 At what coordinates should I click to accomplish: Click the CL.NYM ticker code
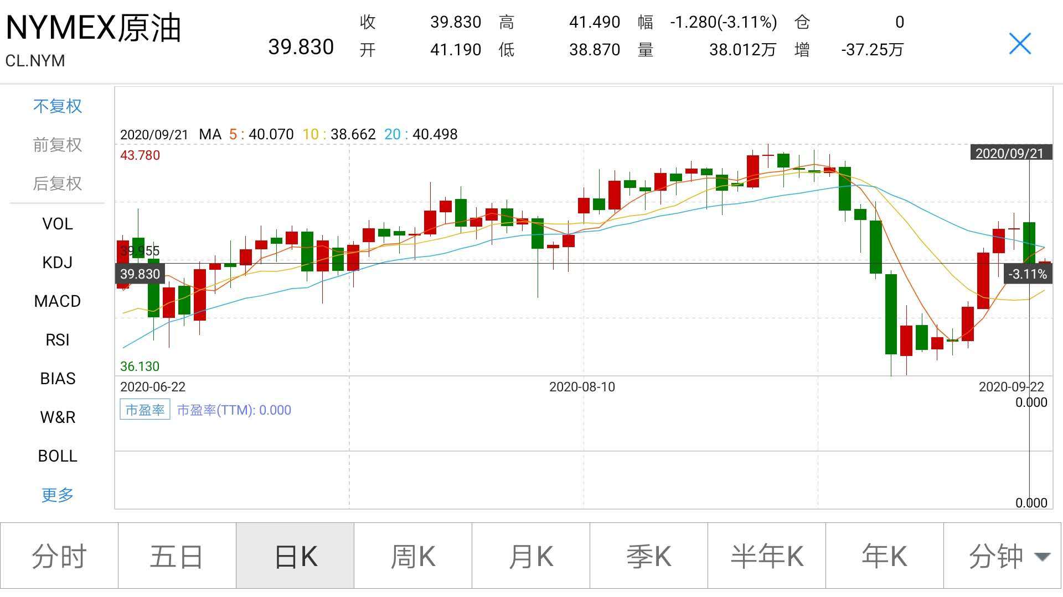pyautogui.click(x=35, y=61)
